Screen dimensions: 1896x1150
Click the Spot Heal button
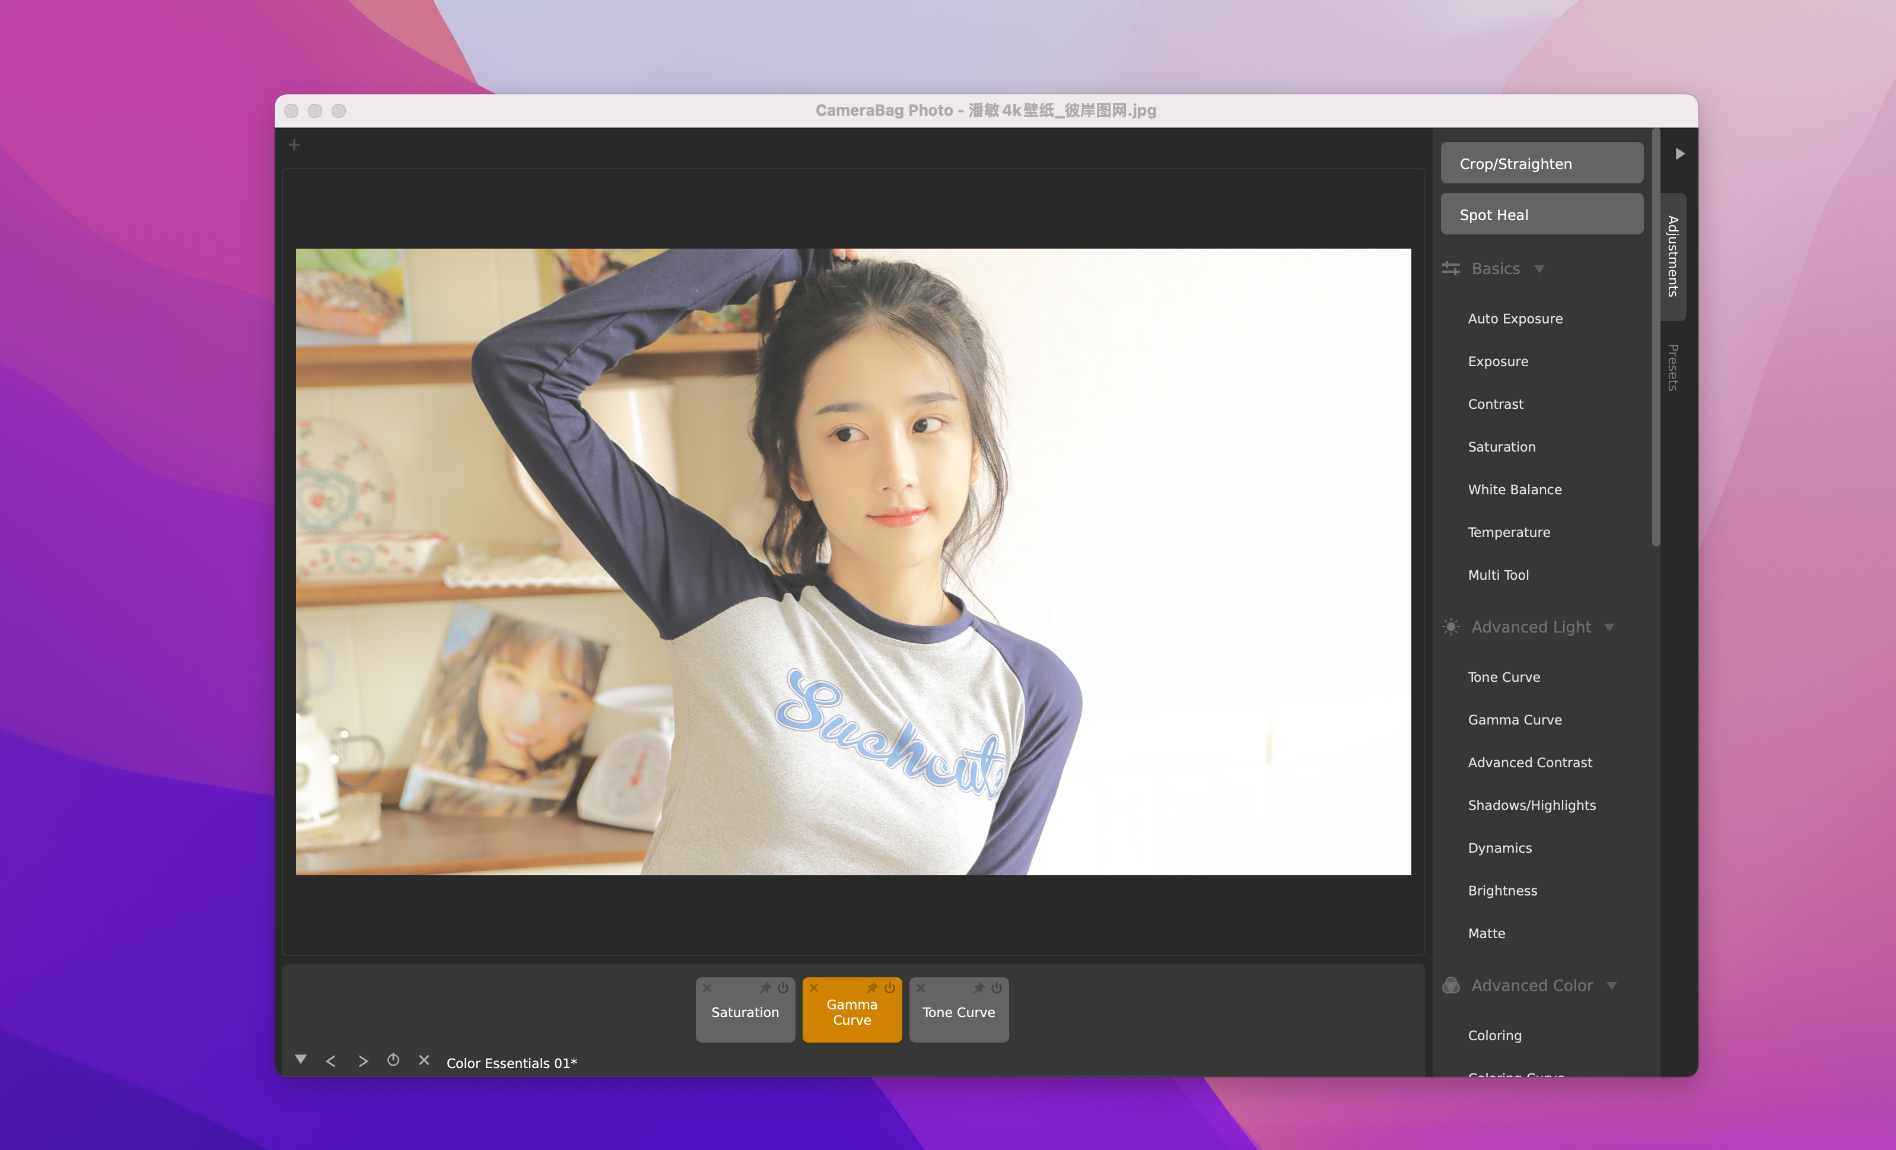(1541, 215)
